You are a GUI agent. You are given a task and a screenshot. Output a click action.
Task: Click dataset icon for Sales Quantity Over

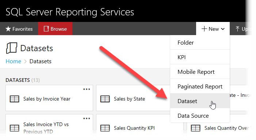pyautogui.click(x=196, y=128)
